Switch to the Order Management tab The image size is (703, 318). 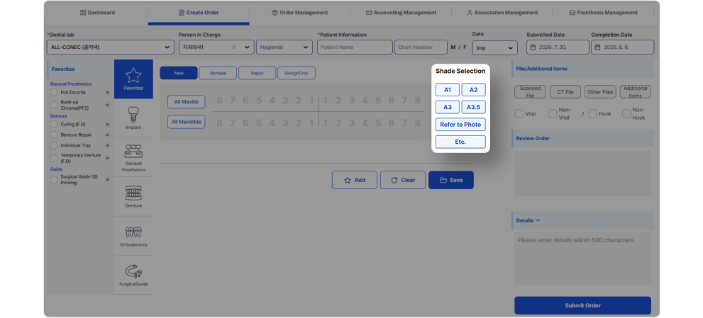click(299, 13)
